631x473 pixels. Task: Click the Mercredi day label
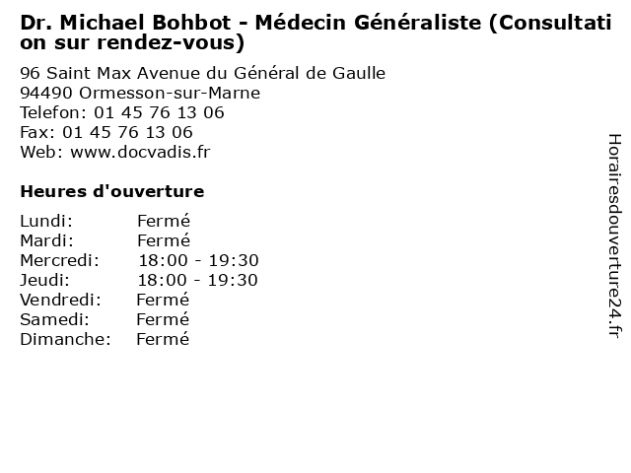click(59, 260)
